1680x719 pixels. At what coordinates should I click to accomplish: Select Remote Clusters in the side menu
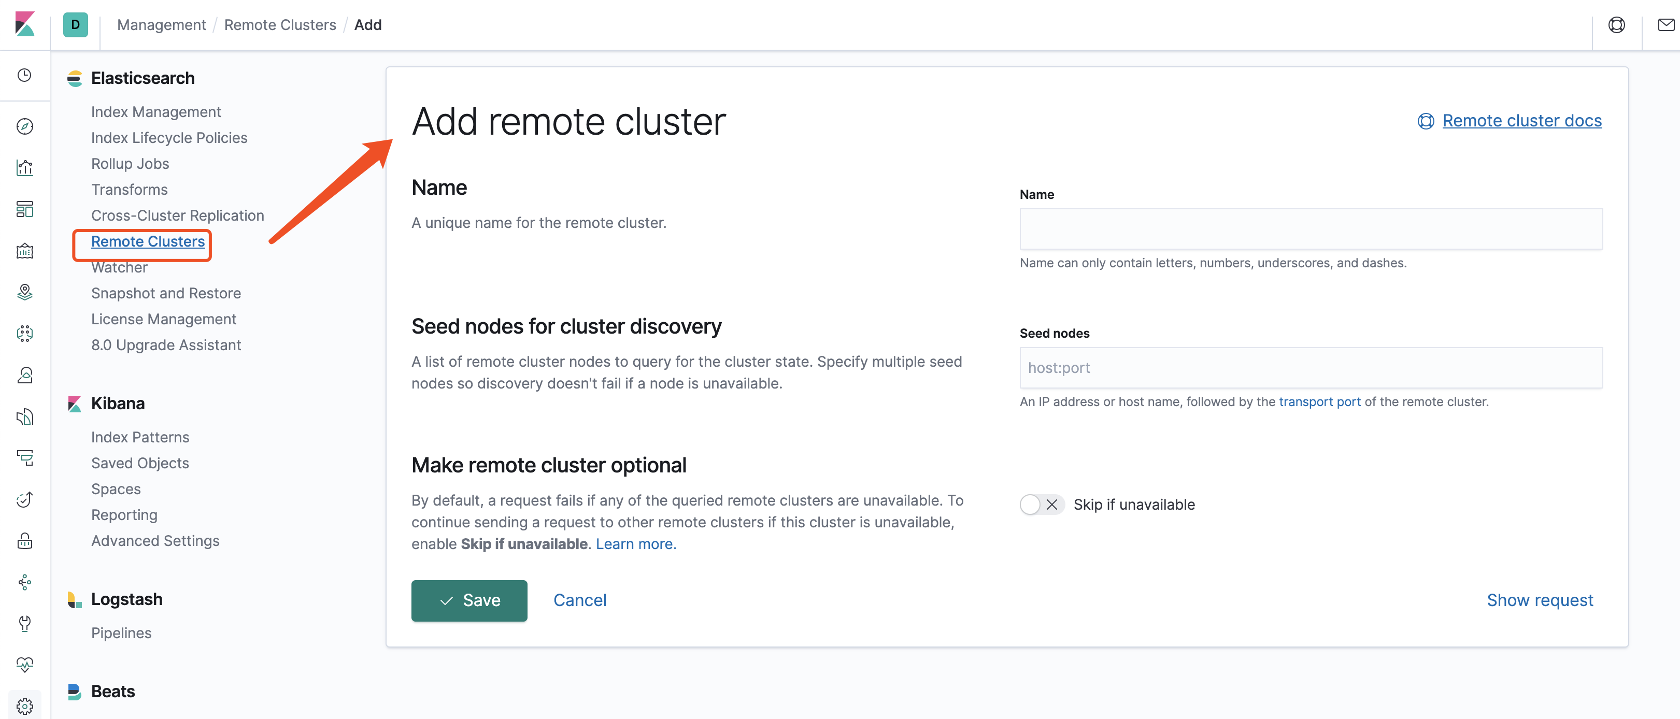pyautogui.click(x=147, y=241)
